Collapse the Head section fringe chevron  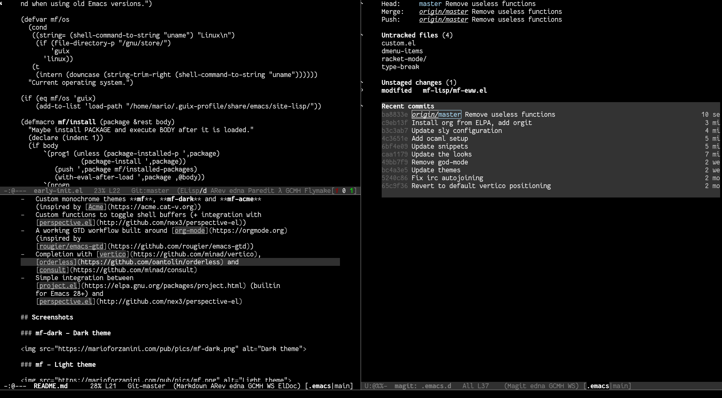(362, 4)
